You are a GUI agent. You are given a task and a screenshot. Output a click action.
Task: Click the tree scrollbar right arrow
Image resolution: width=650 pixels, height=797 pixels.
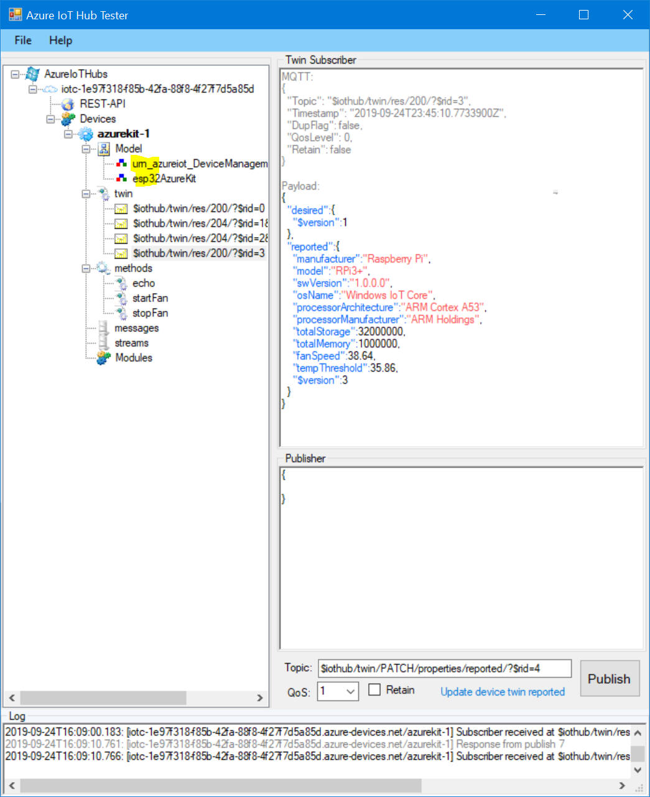[x=260, y=697]
